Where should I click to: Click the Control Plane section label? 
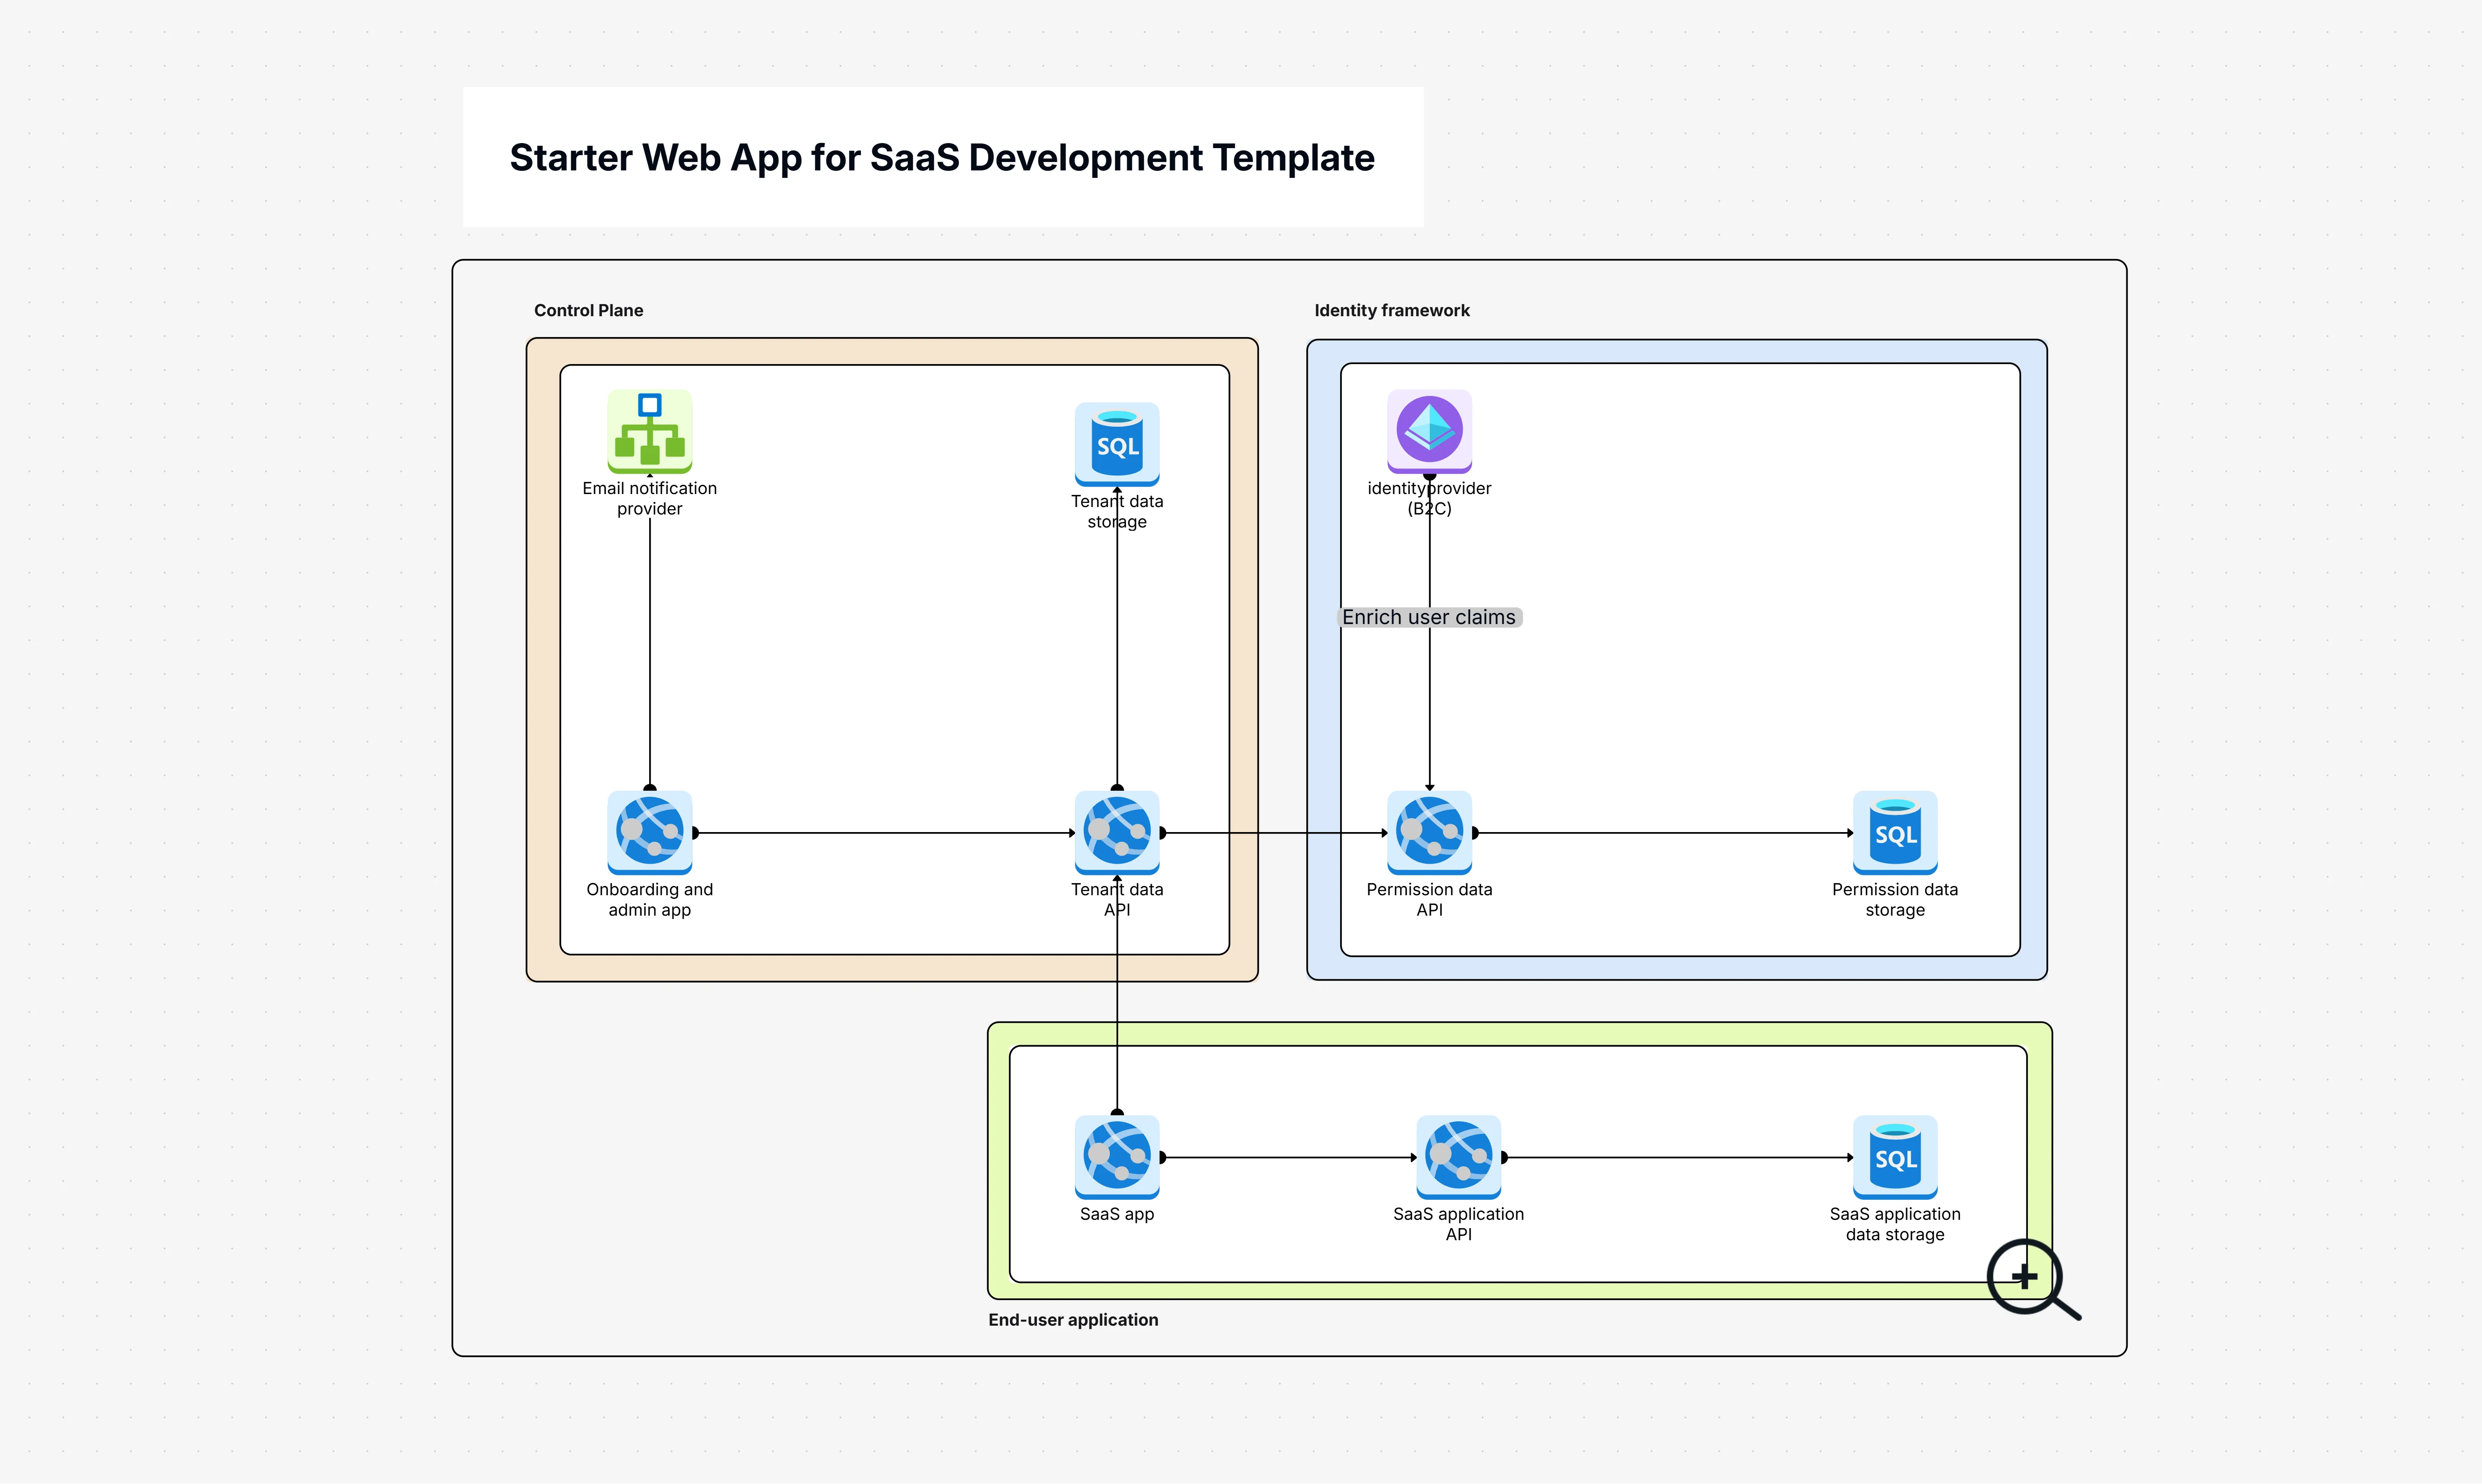click(x=588, y=310)
